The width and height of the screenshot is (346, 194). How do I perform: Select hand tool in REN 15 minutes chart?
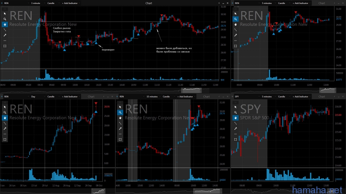tap(120, 118)
